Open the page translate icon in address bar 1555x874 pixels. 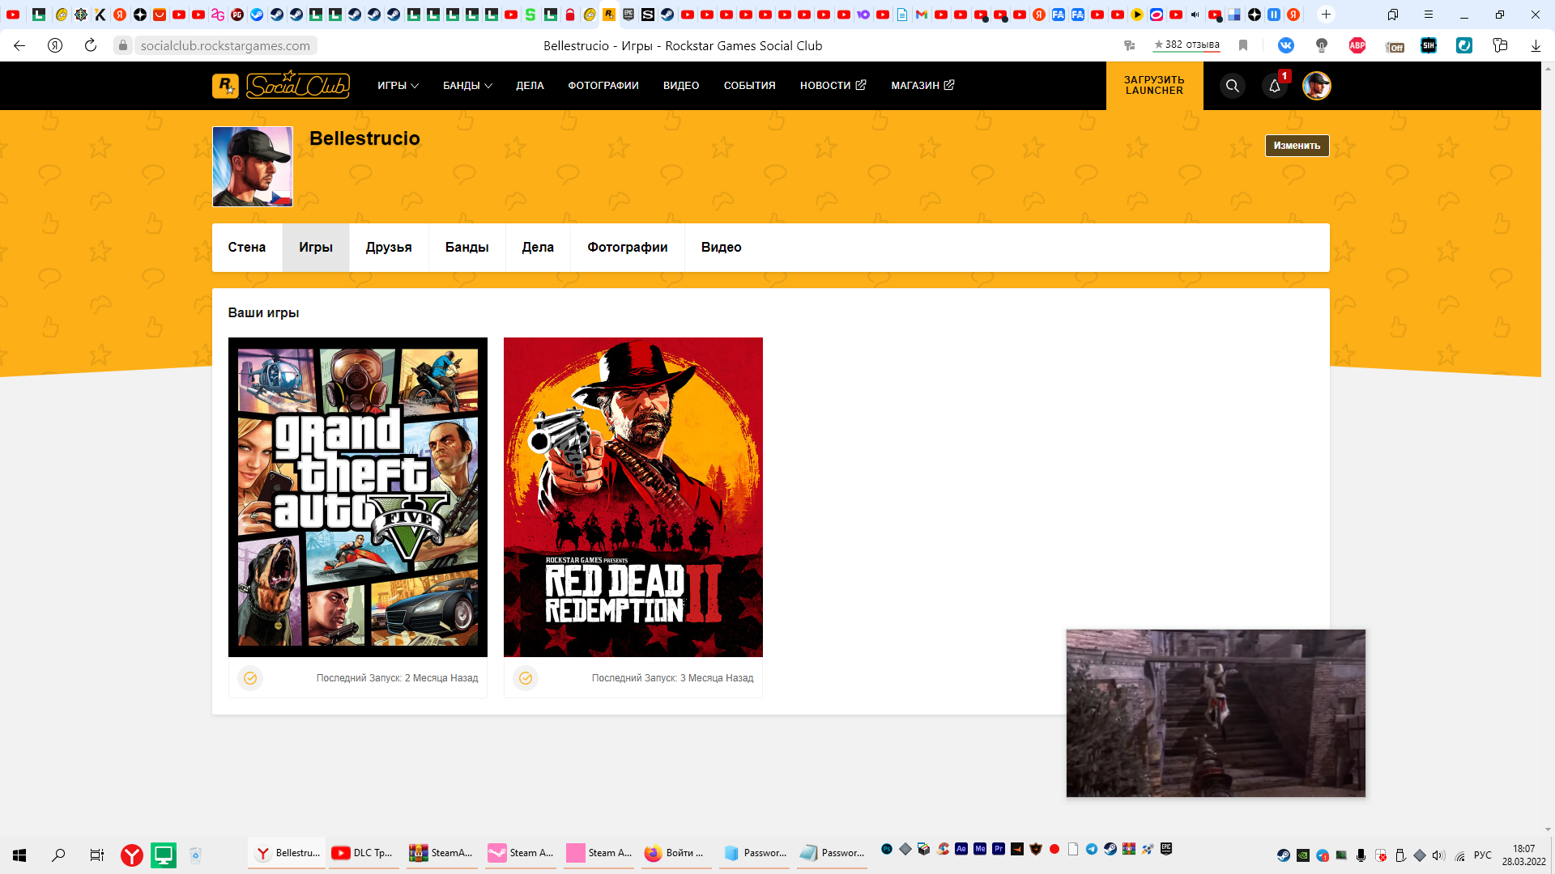click(x=1130, y=45)
